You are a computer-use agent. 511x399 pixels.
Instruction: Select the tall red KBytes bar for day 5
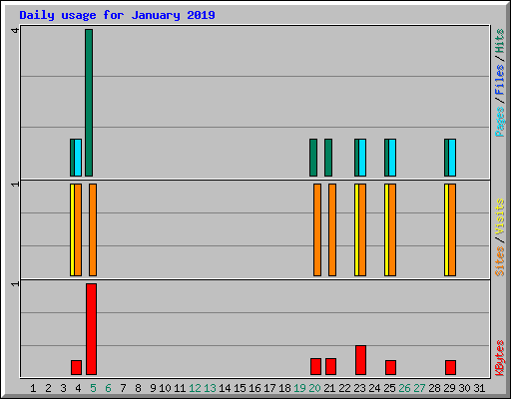[91, 329]
